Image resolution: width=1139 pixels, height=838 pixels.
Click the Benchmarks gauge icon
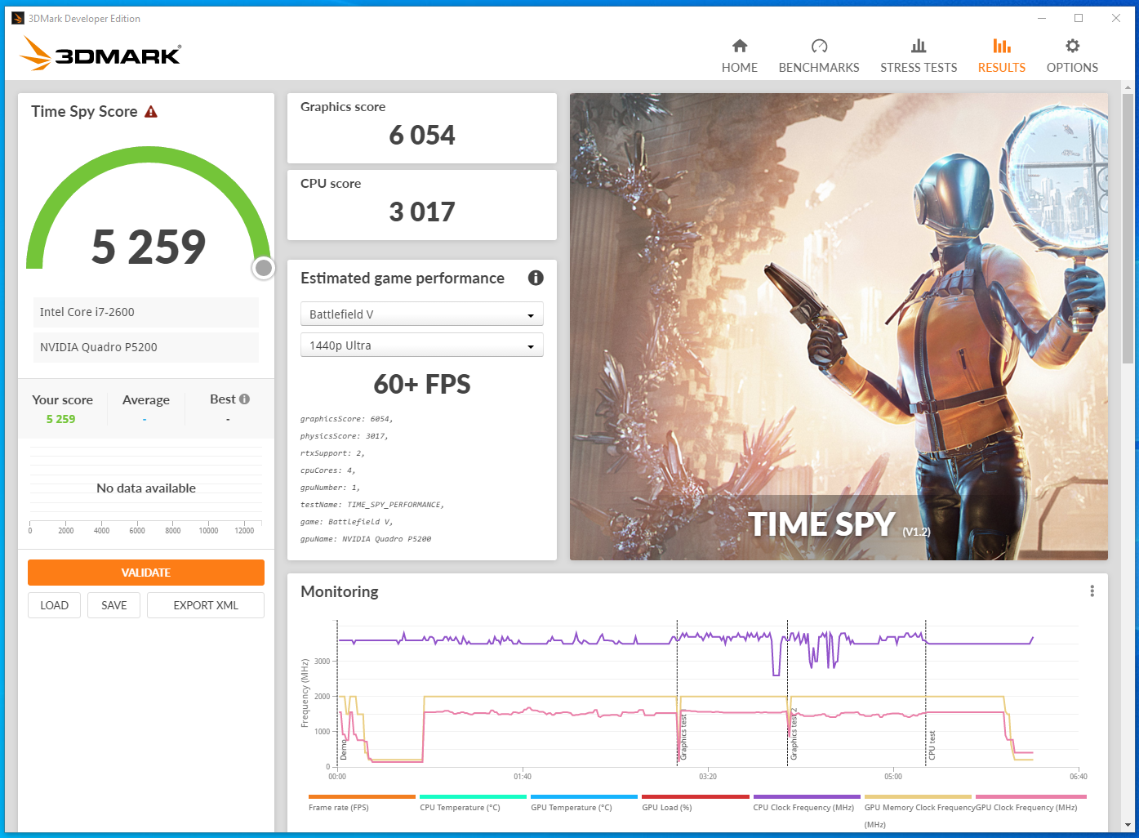[x=819, y=46]
